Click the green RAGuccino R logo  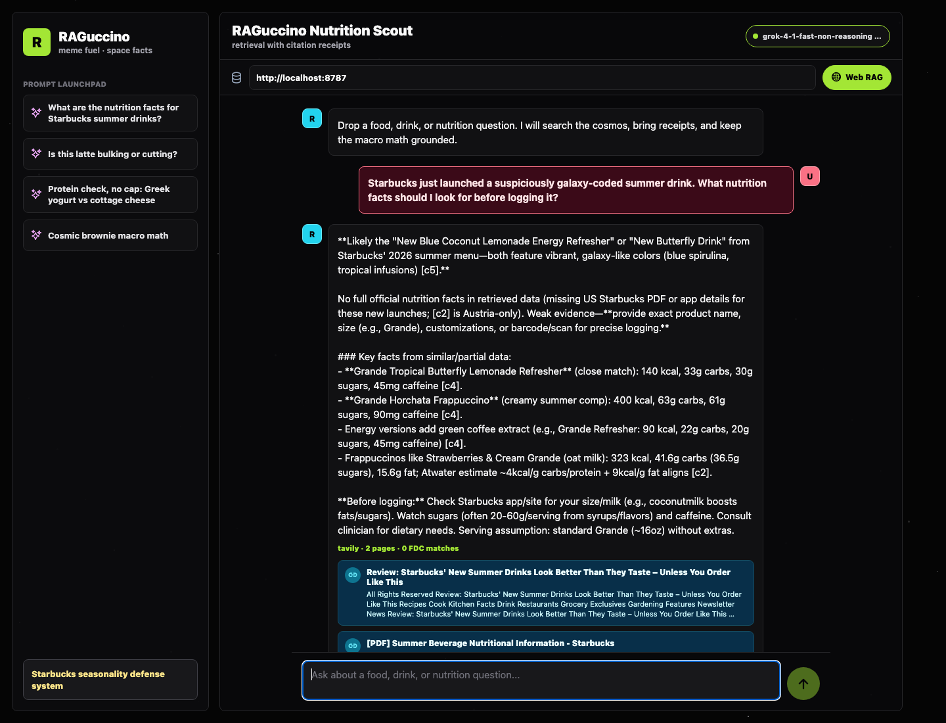(37, 42)
